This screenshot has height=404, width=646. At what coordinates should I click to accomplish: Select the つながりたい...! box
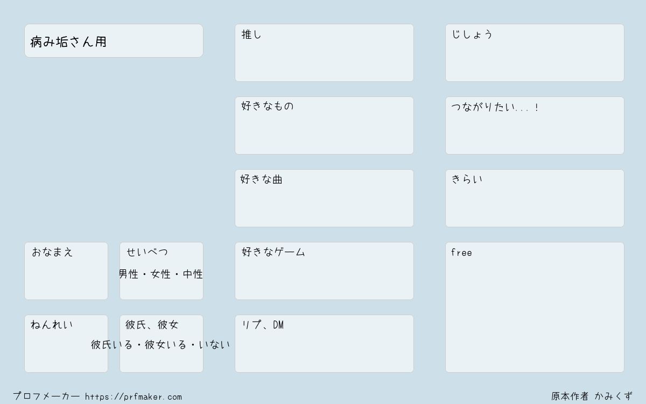coord(535,126)
